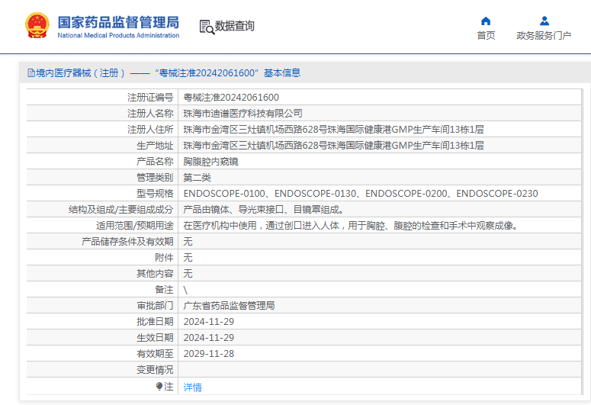
Task: Click the 有效期至 label
Action: [155, 354]
